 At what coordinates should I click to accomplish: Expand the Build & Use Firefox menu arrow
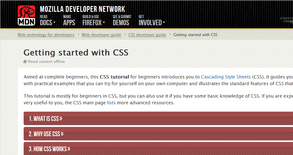[x=104, y=23]
